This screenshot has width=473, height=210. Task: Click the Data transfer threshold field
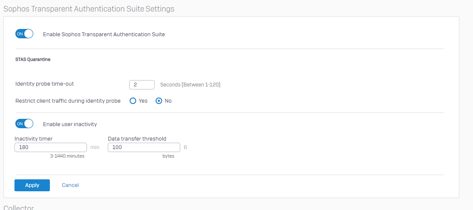144,147
